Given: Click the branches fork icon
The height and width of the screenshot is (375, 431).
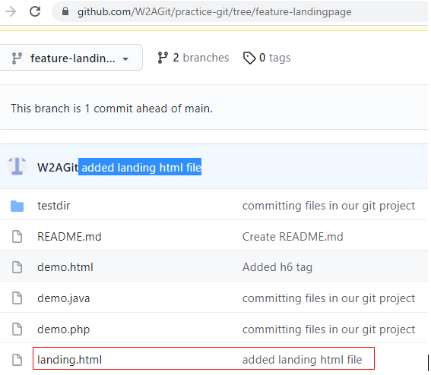Looking at the screenshot, I should tap(163, 58).
